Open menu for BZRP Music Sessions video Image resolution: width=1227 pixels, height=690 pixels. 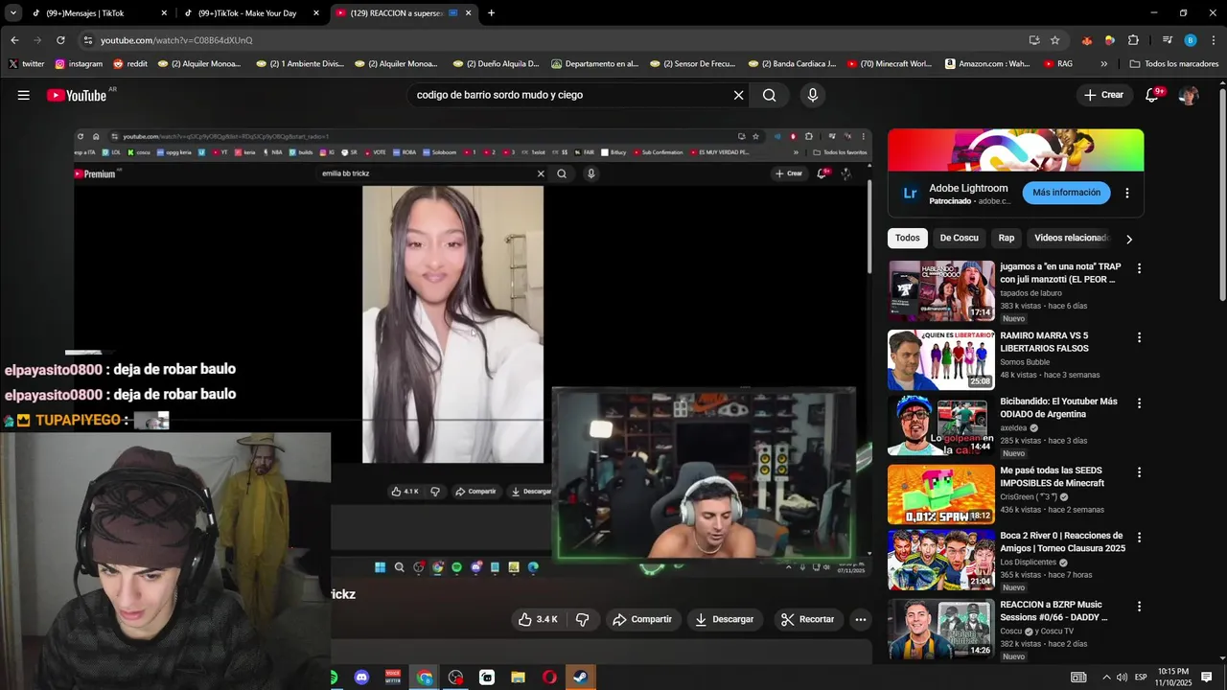1139,607
